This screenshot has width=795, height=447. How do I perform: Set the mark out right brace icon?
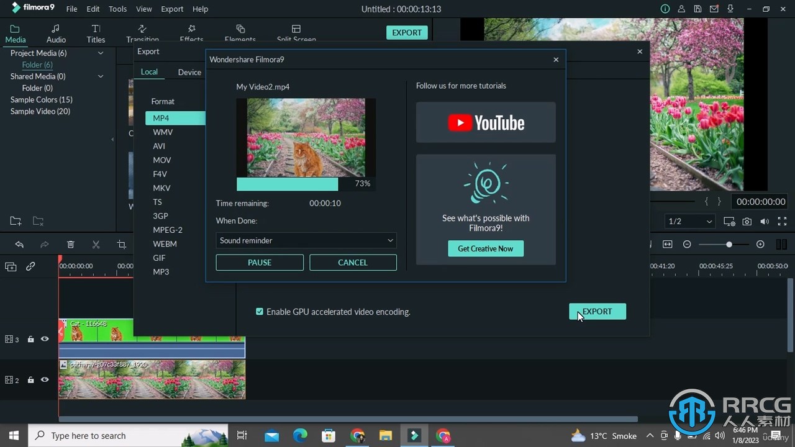pyautogui.click(x=719, y=202)
